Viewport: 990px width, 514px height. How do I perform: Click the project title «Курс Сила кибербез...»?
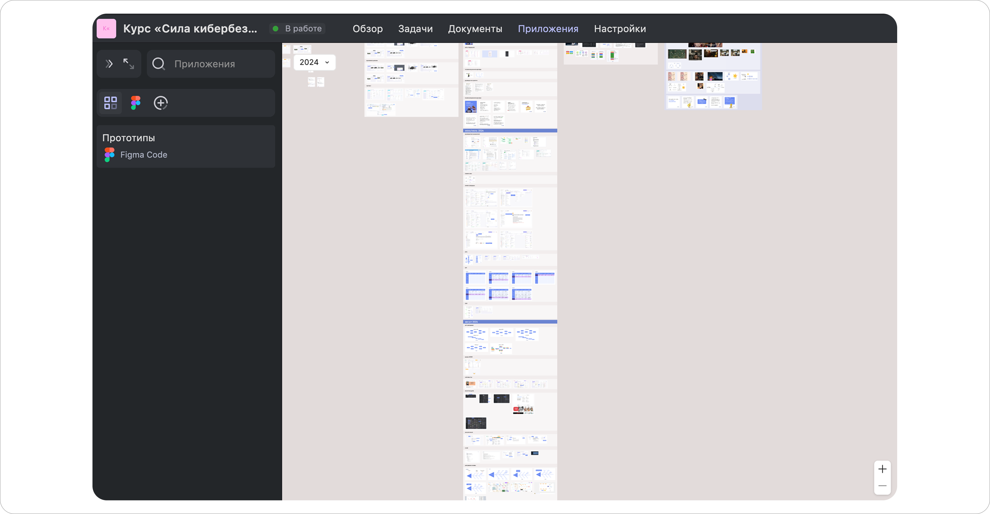tap(190, 29)
